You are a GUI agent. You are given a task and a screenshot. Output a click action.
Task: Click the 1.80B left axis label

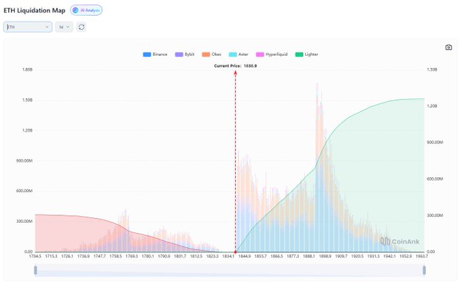27,70
